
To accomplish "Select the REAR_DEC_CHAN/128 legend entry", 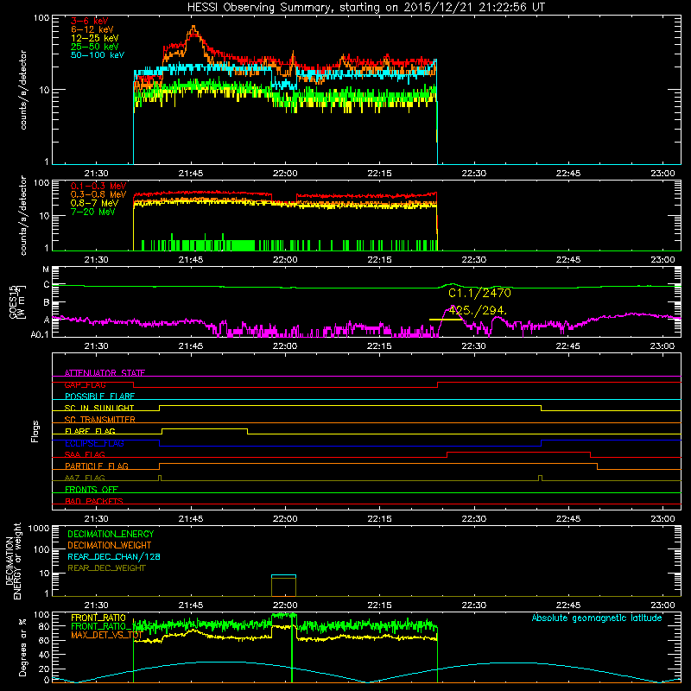I will pos(114,557).
